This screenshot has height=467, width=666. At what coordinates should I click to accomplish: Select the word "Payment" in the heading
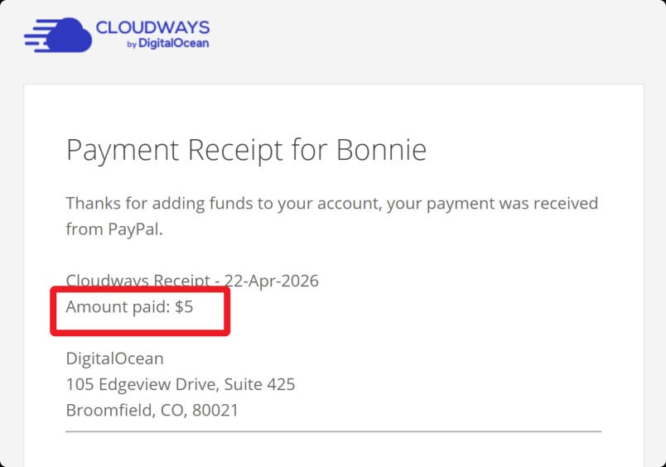[123, 150]
